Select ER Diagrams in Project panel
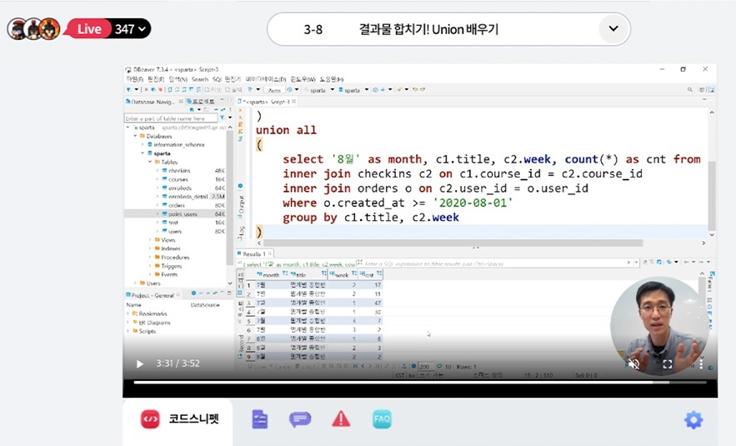736x446 pixels. click(x=154, y=323)
